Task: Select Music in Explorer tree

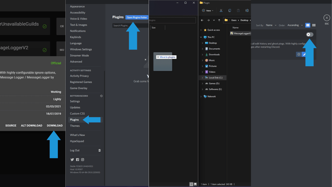Action: pos(212,60)
